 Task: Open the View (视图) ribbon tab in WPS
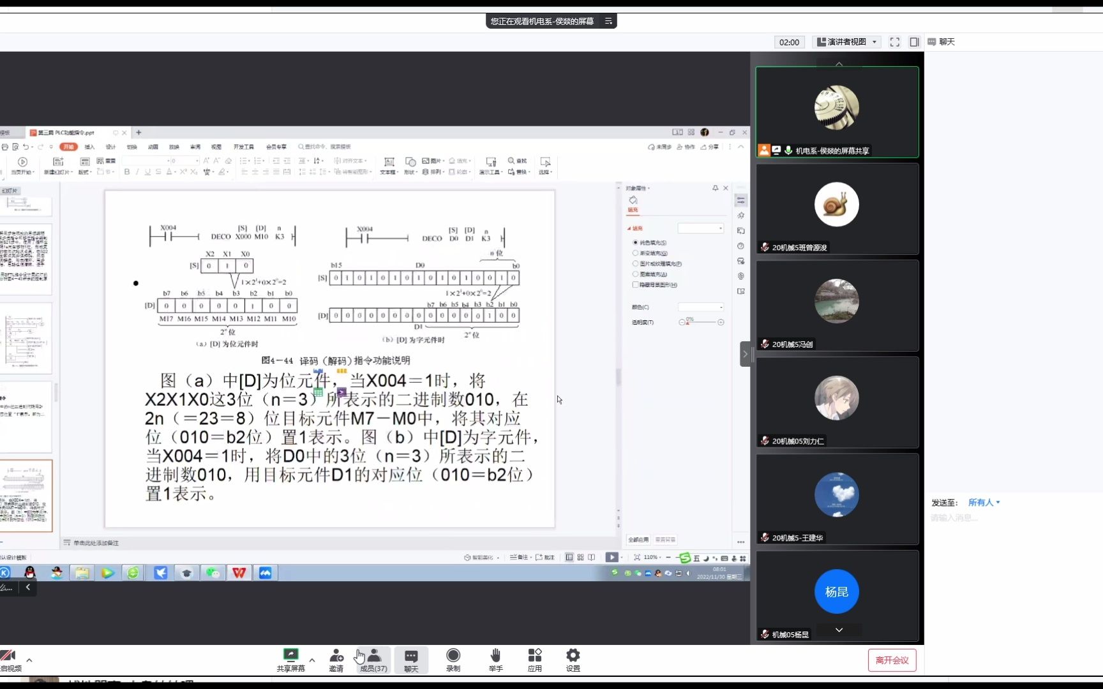216,147
